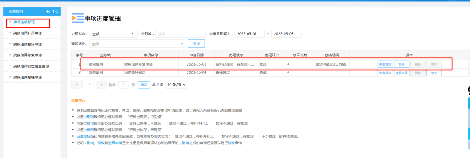Click the 完成 stage cell
This screenshot has width=470, height=158.
[272, 72]
